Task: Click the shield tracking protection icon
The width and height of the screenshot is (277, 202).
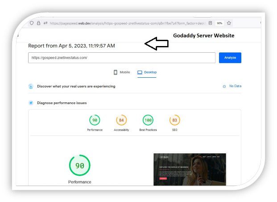Action: pyautogui.click(x=32, y=23)
